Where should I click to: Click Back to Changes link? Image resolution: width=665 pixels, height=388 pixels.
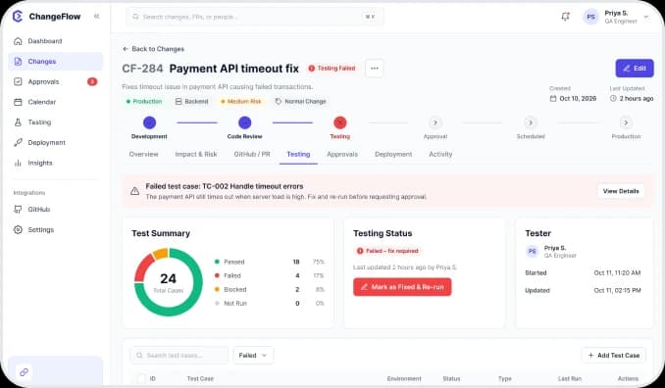(153, 49)
